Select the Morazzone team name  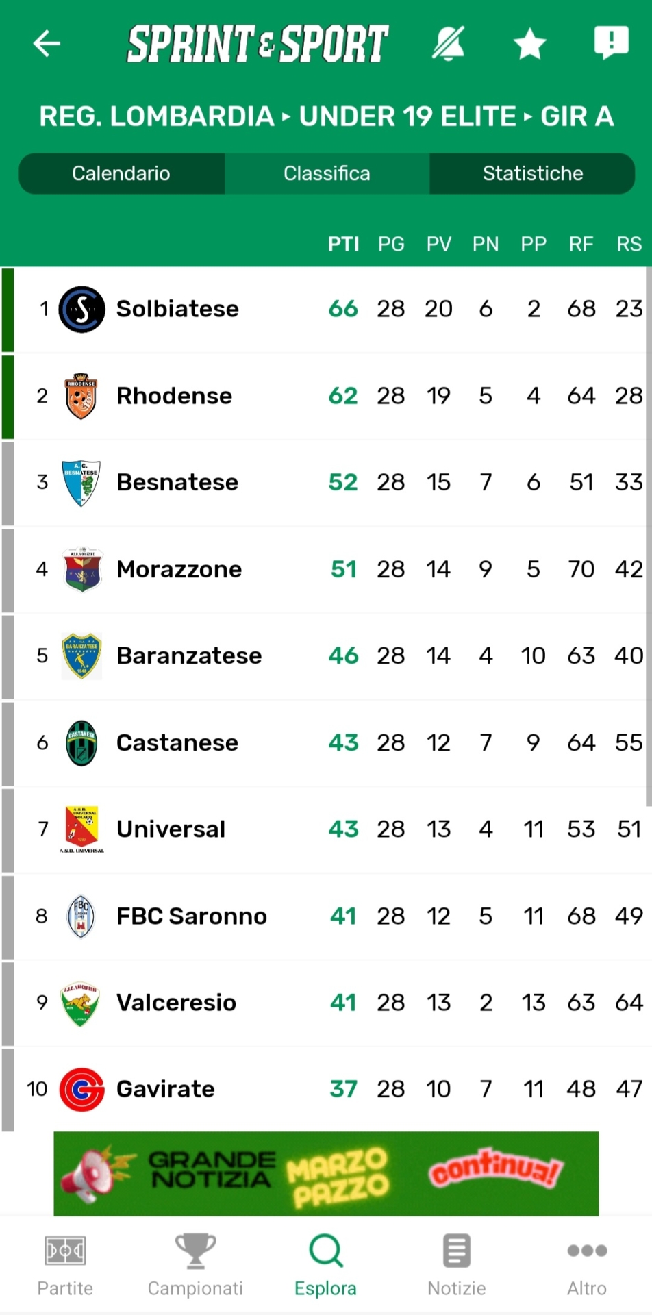(x=179, y=569)
